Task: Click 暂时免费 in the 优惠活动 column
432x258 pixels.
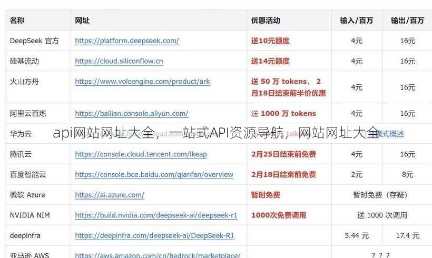Action: (266, 195)
